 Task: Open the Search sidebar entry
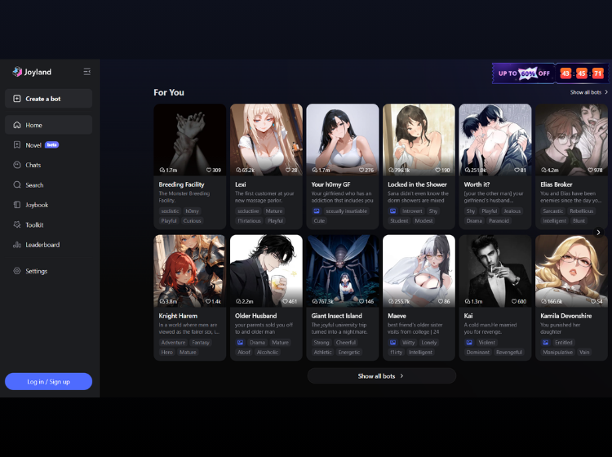tap(48, 184)
